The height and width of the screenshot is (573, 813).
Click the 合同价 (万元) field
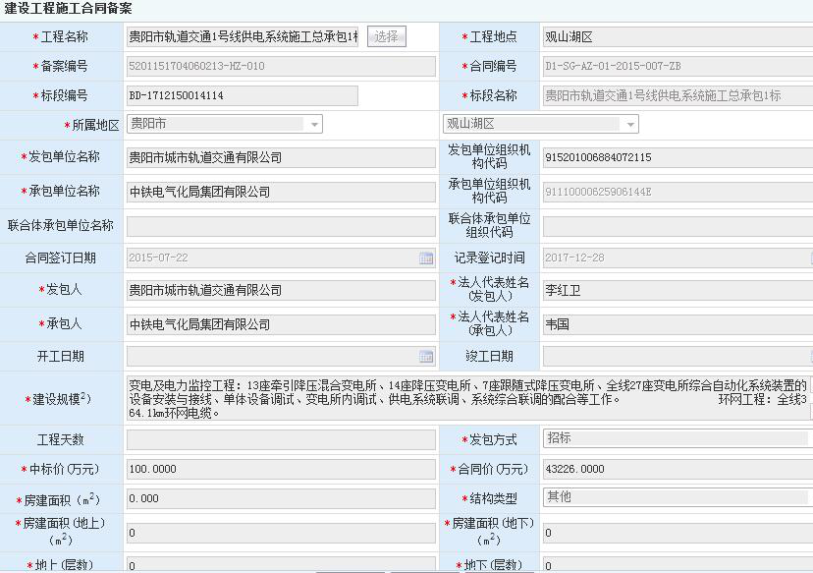pos(677,469)
